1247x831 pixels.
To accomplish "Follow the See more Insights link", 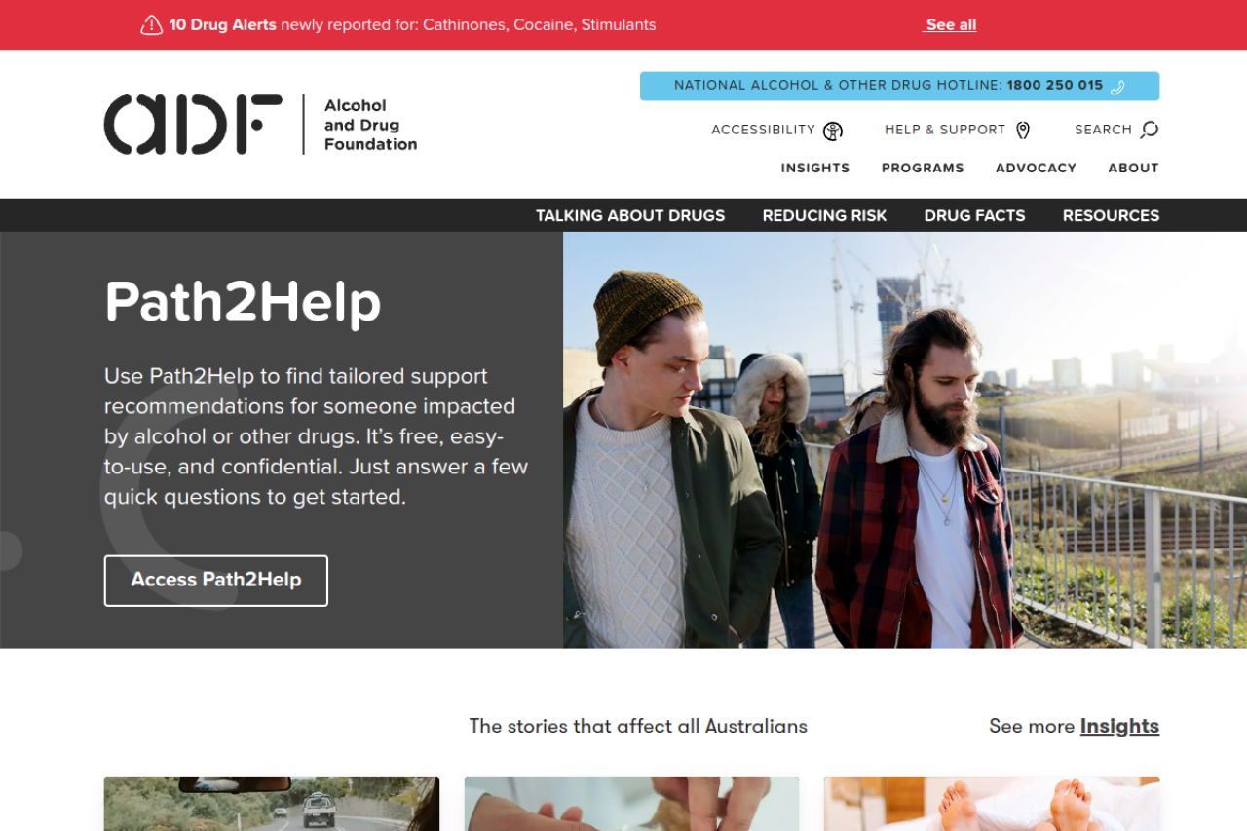I will click(x=1119, y=726).
